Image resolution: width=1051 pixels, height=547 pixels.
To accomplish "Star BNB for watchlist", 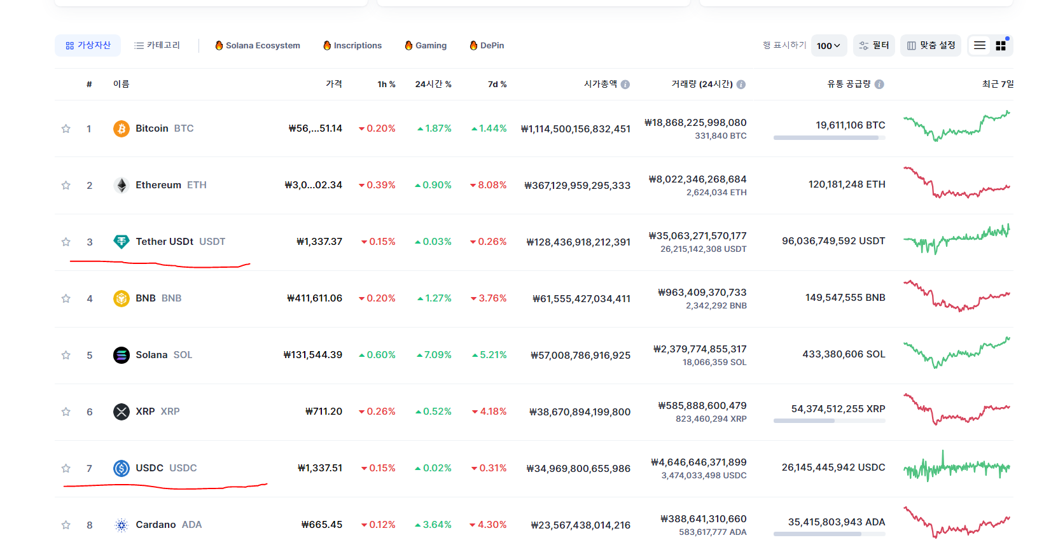I will (x=66, y=298).
